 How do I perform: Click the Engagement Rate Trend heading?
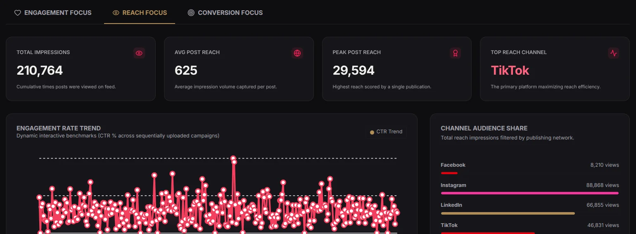pos(59,128)
